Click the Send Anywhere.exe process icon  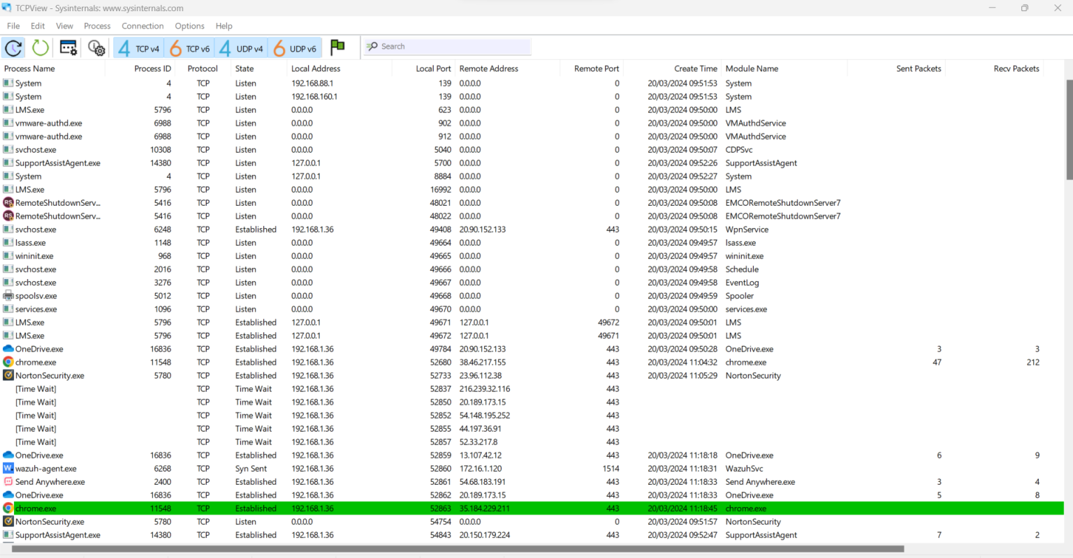pos(8,481)
